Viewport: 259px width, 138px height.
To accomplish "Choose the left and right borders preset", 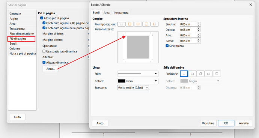I will point(138,24).
